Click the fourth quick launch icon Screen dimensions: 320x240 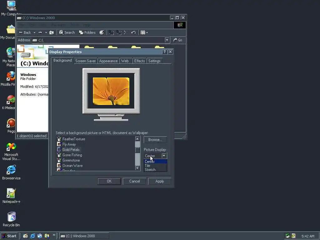[x=47, y=236]
